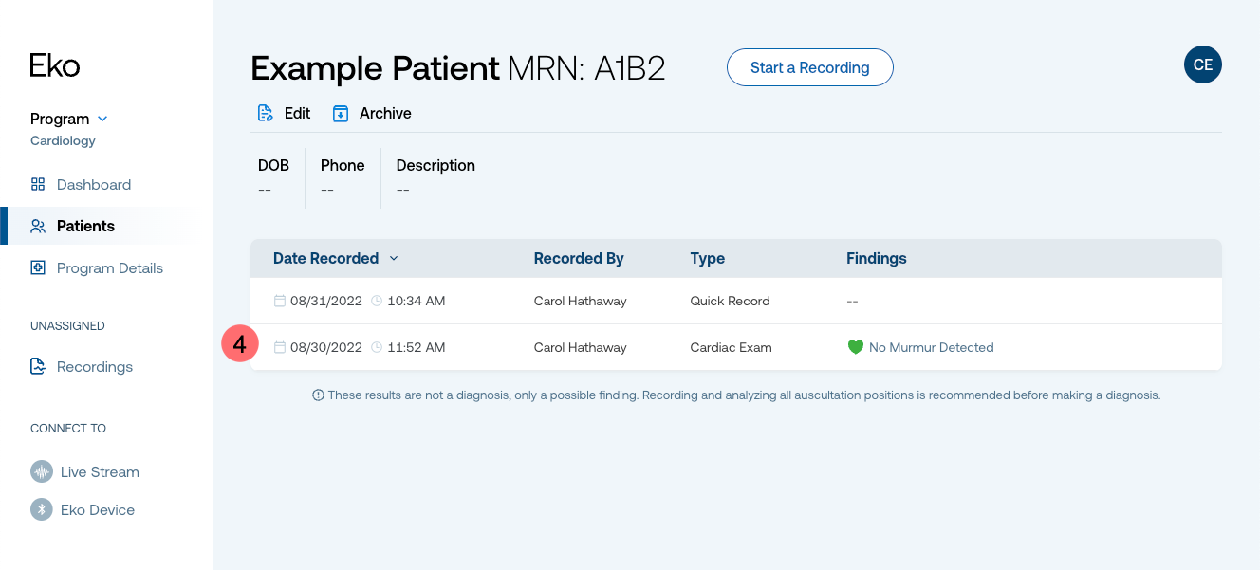
Task: Open the unassigned Recordings icon
Action: point(38,366)
